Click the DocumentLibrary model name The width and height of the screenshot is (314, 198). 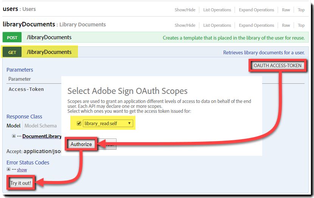[42, 136]
